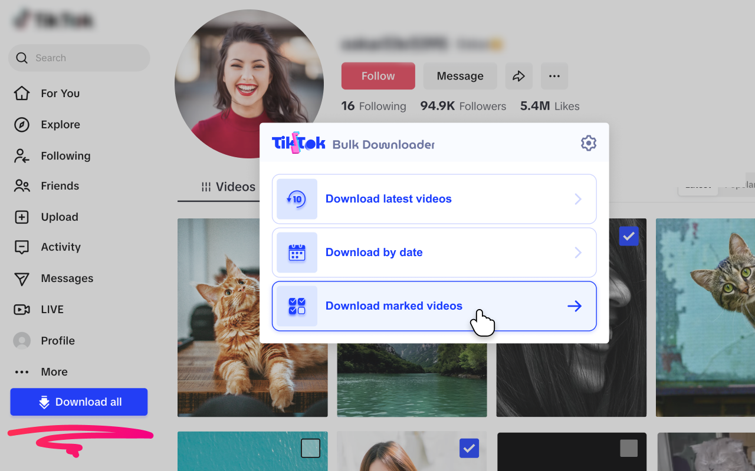The height and width of the screenshot is (471, 755).
Task: Select the Messages menu item
Action: pyautogui.click(x=67, y=278)
